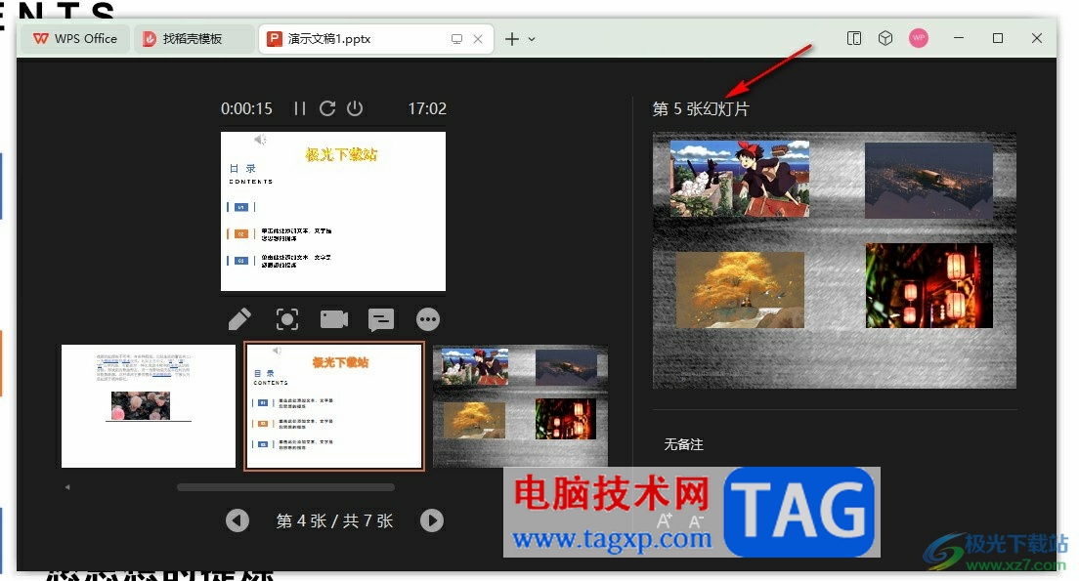Advance to the next slide arrow
Image resolution: width=1079 pixels, height=581 pixels.
click(431, 520)
